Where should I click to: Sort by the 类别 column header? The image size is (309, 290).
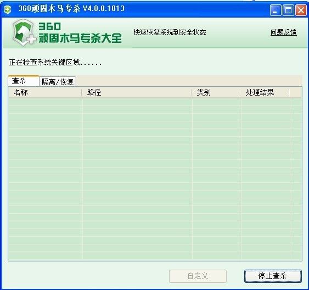click(x=216, y=92)
